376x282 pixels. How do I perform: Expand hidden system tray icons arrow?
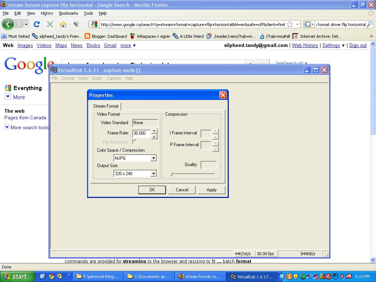[282, 276]
